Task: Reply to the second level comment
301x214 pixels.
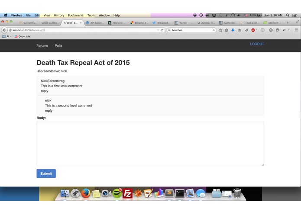Action: (x=49, y=110)
